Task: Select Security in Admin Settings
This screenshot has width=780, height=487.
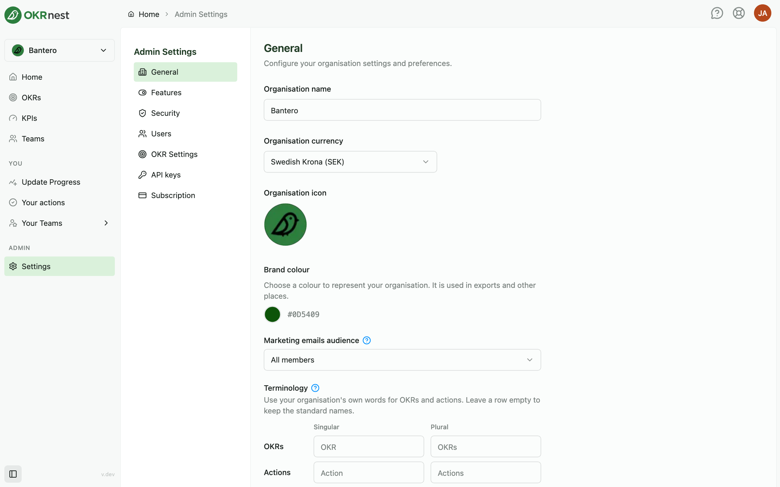Action: [x=185, y=113]
